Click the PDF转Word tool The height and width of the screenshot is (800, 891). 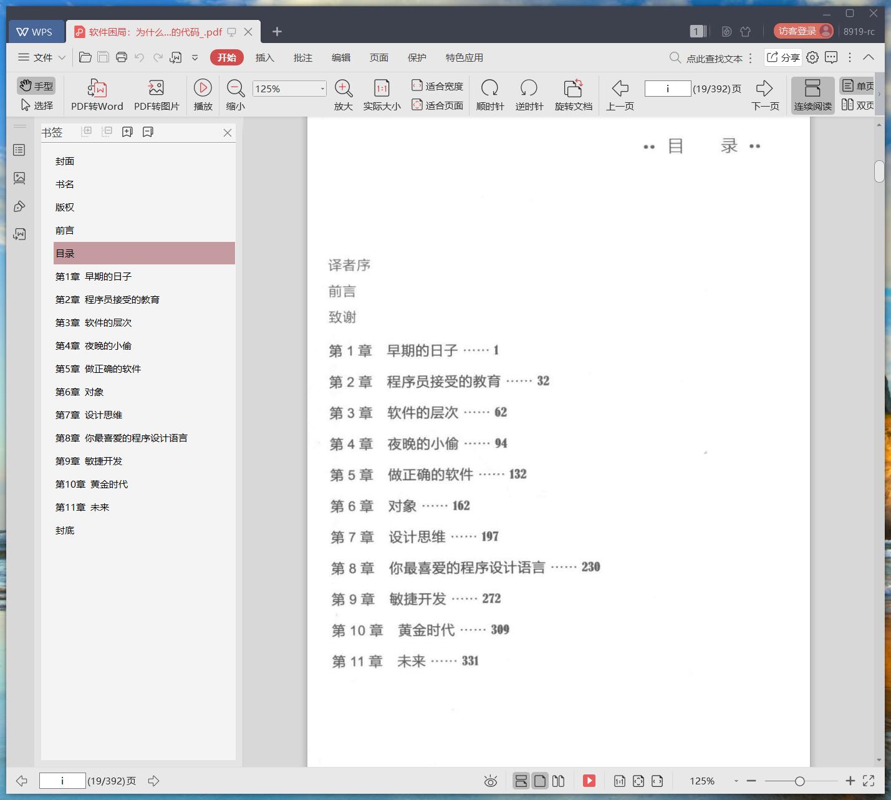[97, 95]
